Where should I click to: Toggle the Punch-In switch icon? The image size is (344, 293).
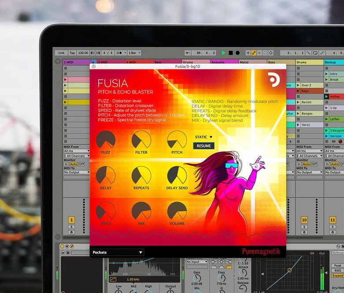(308, 53)
